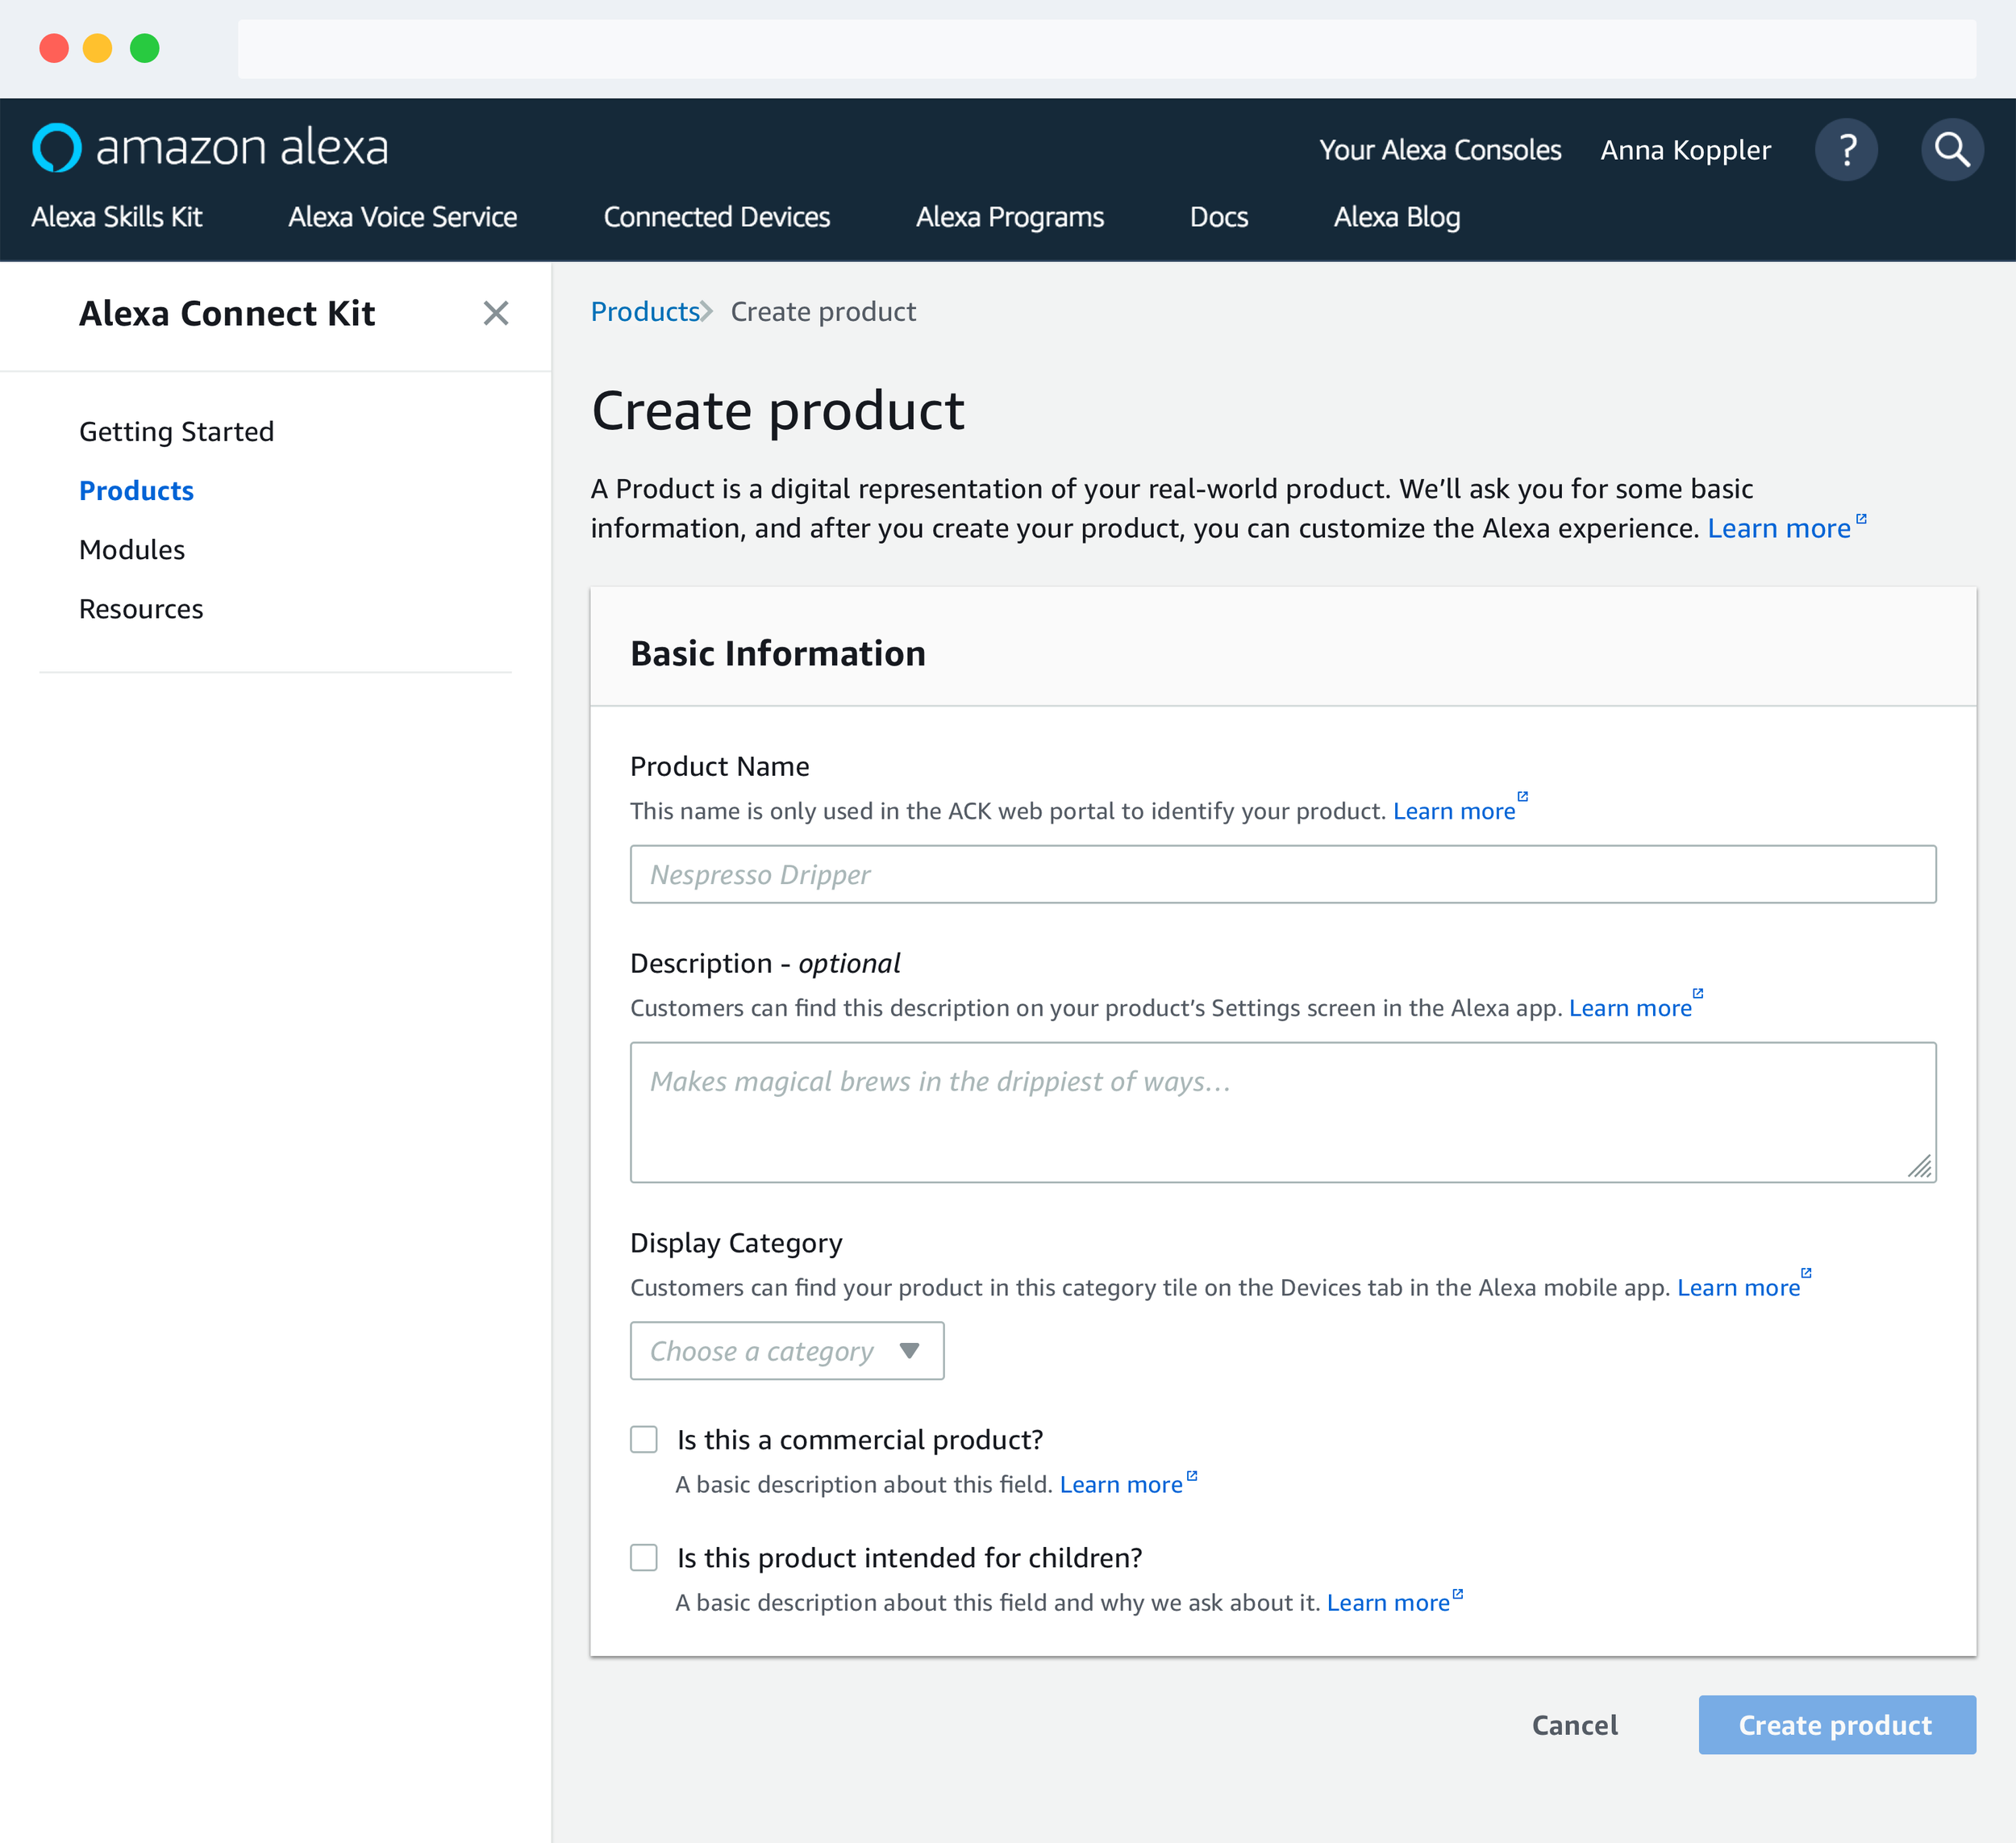Click the help question mark icon

1845,150
